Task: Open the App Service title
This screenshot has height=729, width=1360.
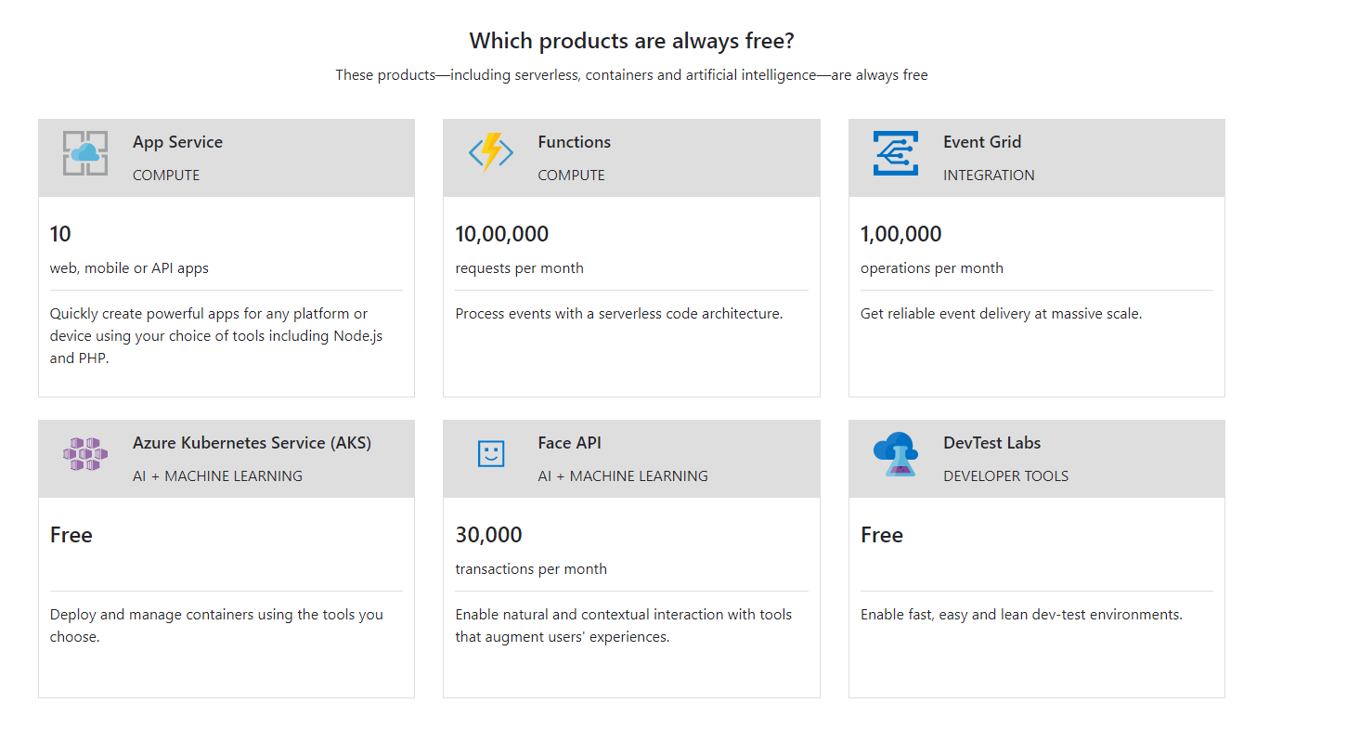Action: pos(177,142)
